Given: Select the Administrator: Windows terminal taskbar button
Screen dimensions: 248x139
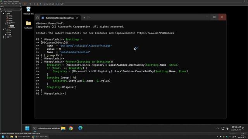Looking at the screenshot, I should click(x=46, y=129).
